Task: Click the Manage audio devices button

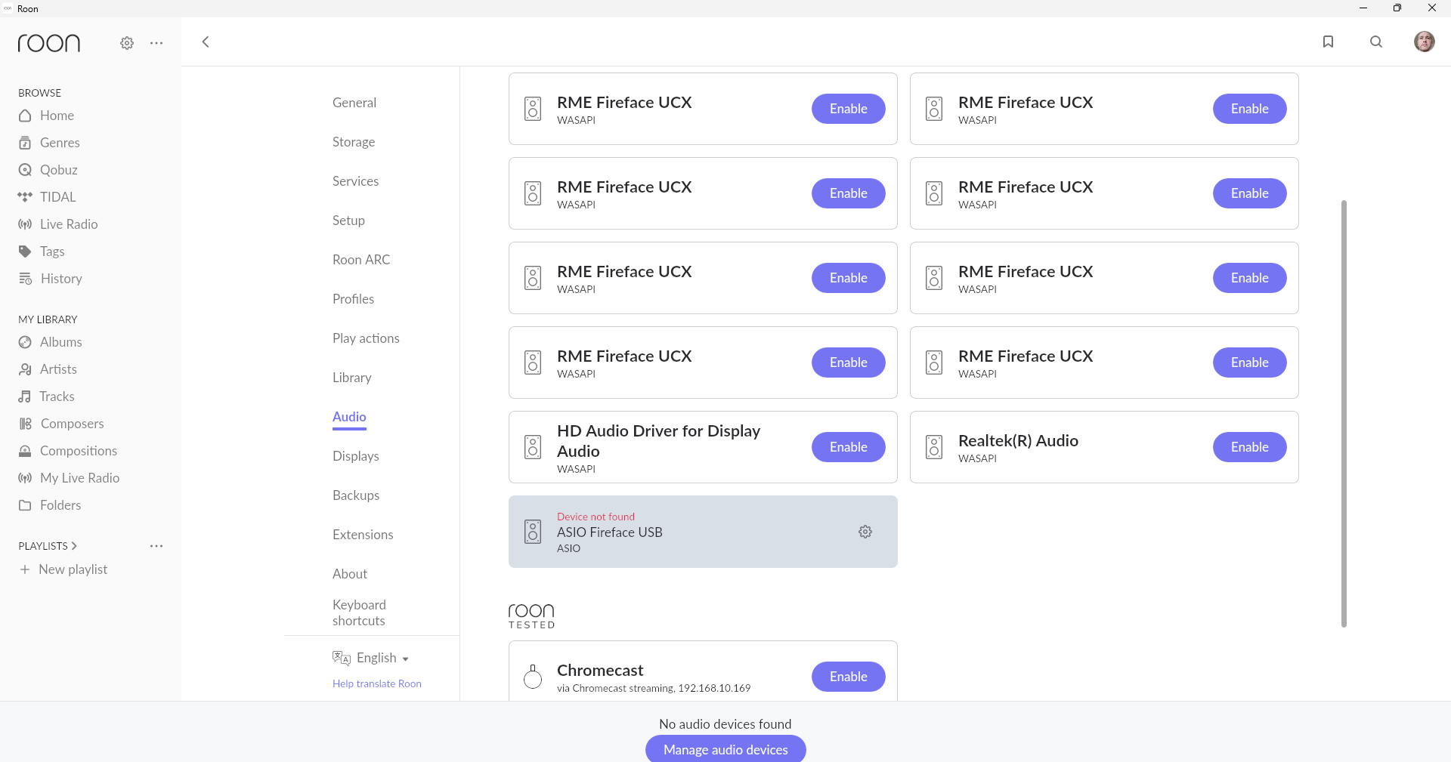Action: 725,749
